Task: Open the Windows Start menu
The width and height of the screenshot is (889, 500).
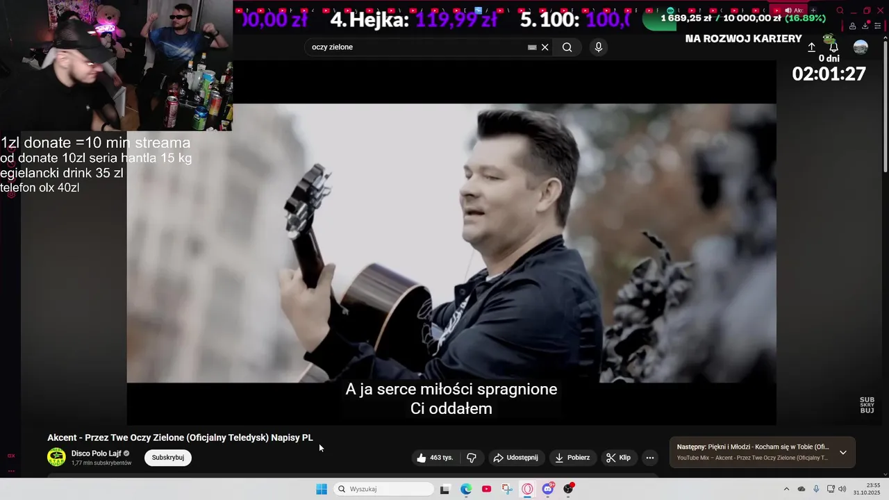Action: (322, 489)
